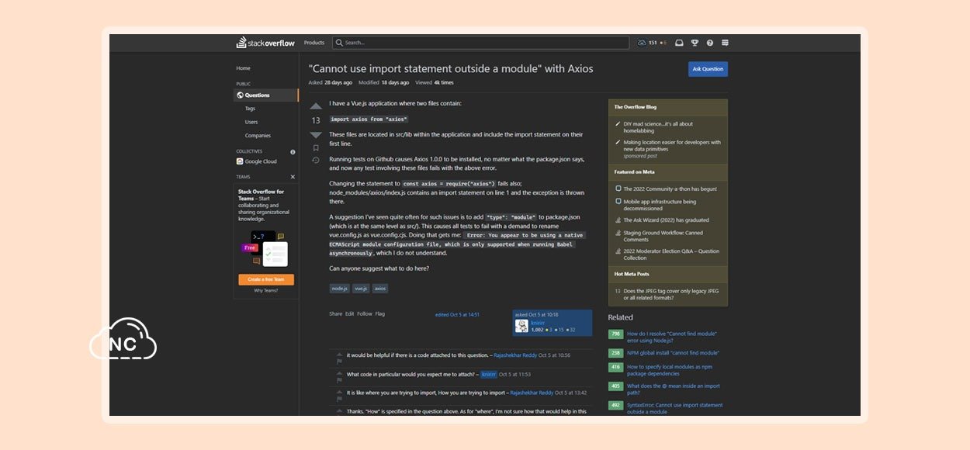Screen dimensions: 970x450
Task: Open 'The 2022 Community-a-thon has begun!' link
Action: click(670, 189)
